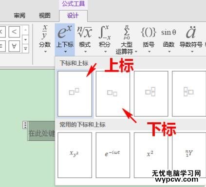The width and height of the screenshot is (206, 187).
Task: Insert the x squared common script
Action: pyautogui.click(x=151, y=155)
